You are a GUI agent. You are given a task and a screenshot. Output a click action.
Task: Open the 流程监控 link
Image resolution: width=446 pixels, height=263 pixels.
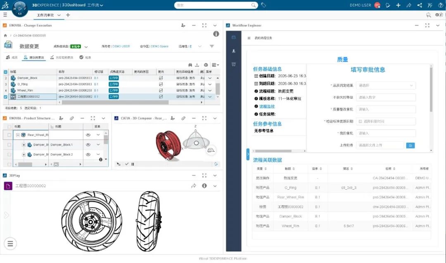(x=267, y=106)
